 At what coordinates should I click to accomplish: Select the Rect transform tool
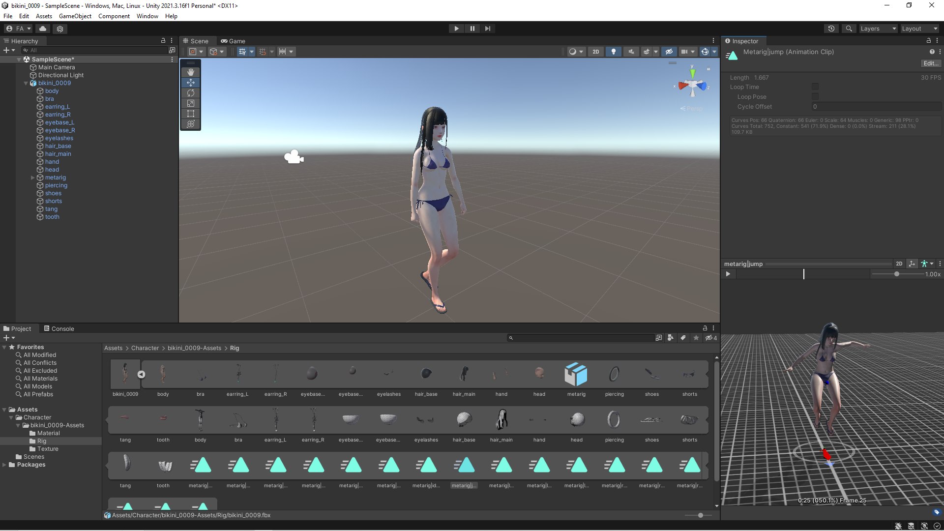191,114
